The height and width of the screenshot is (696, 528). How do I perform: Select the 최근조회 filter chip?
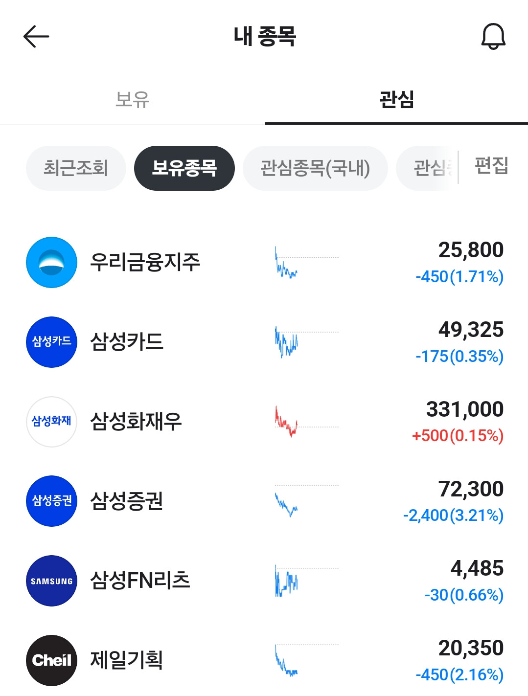tap(76, 168)
